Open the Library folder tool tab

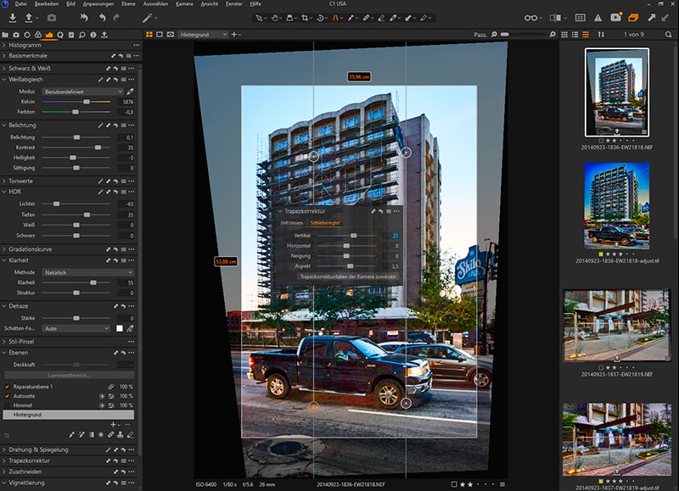pyautogui.click(x=5, y=35)
